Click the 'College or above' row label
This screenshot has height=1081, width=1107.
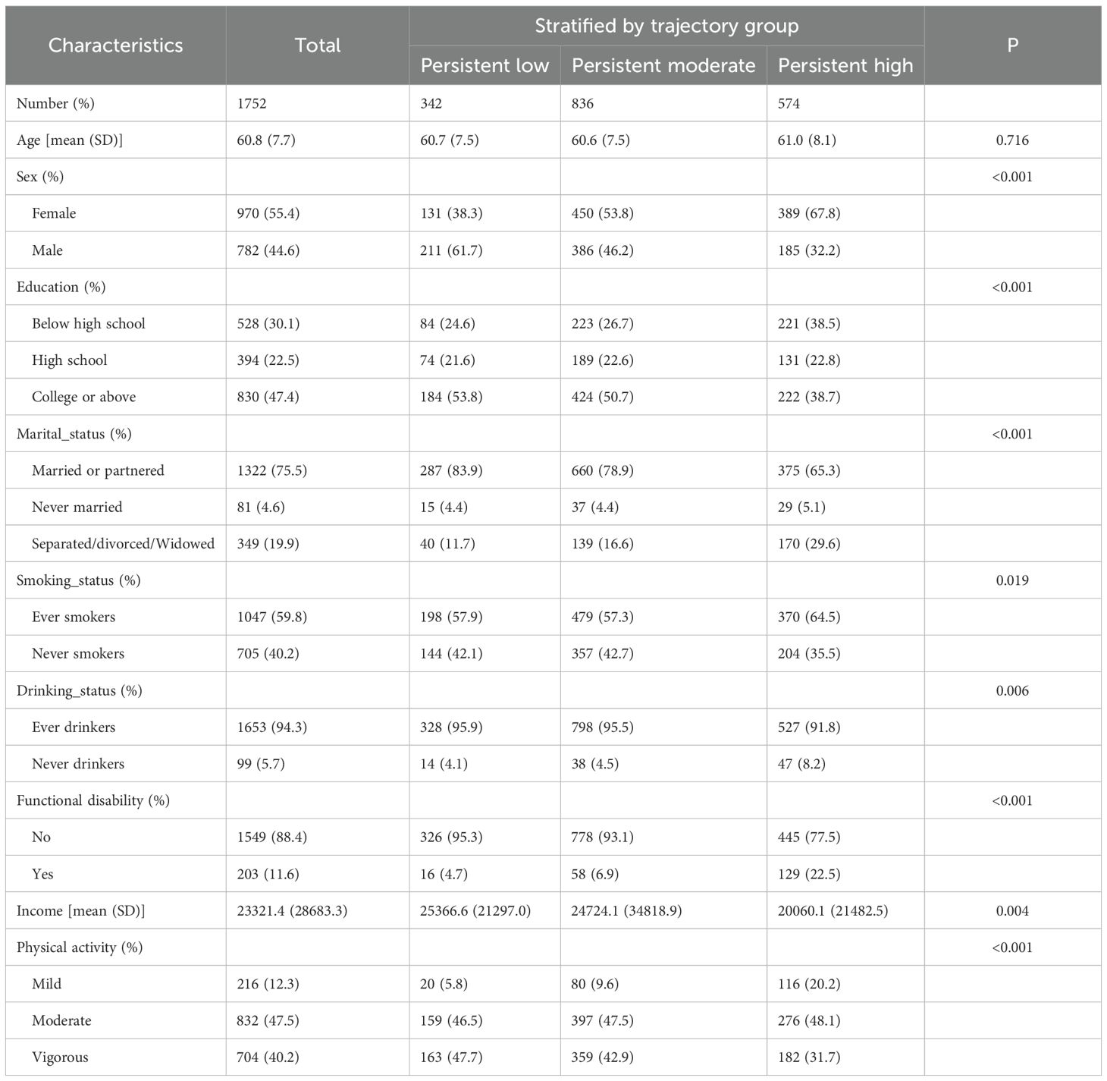click(83, 397)
